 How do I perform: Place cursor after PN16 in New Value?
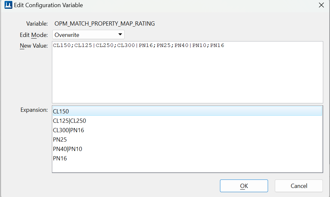point(224,45)
